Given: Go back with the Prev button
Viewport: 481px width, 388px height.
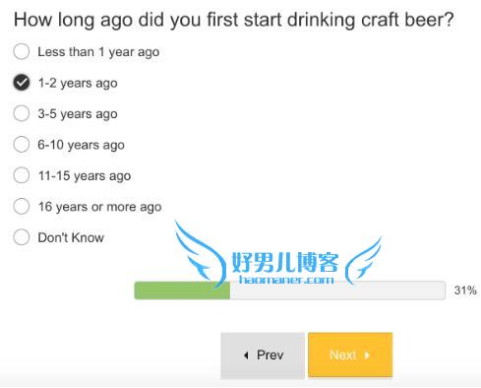Looking at the screenshot, I should point(263,356).
